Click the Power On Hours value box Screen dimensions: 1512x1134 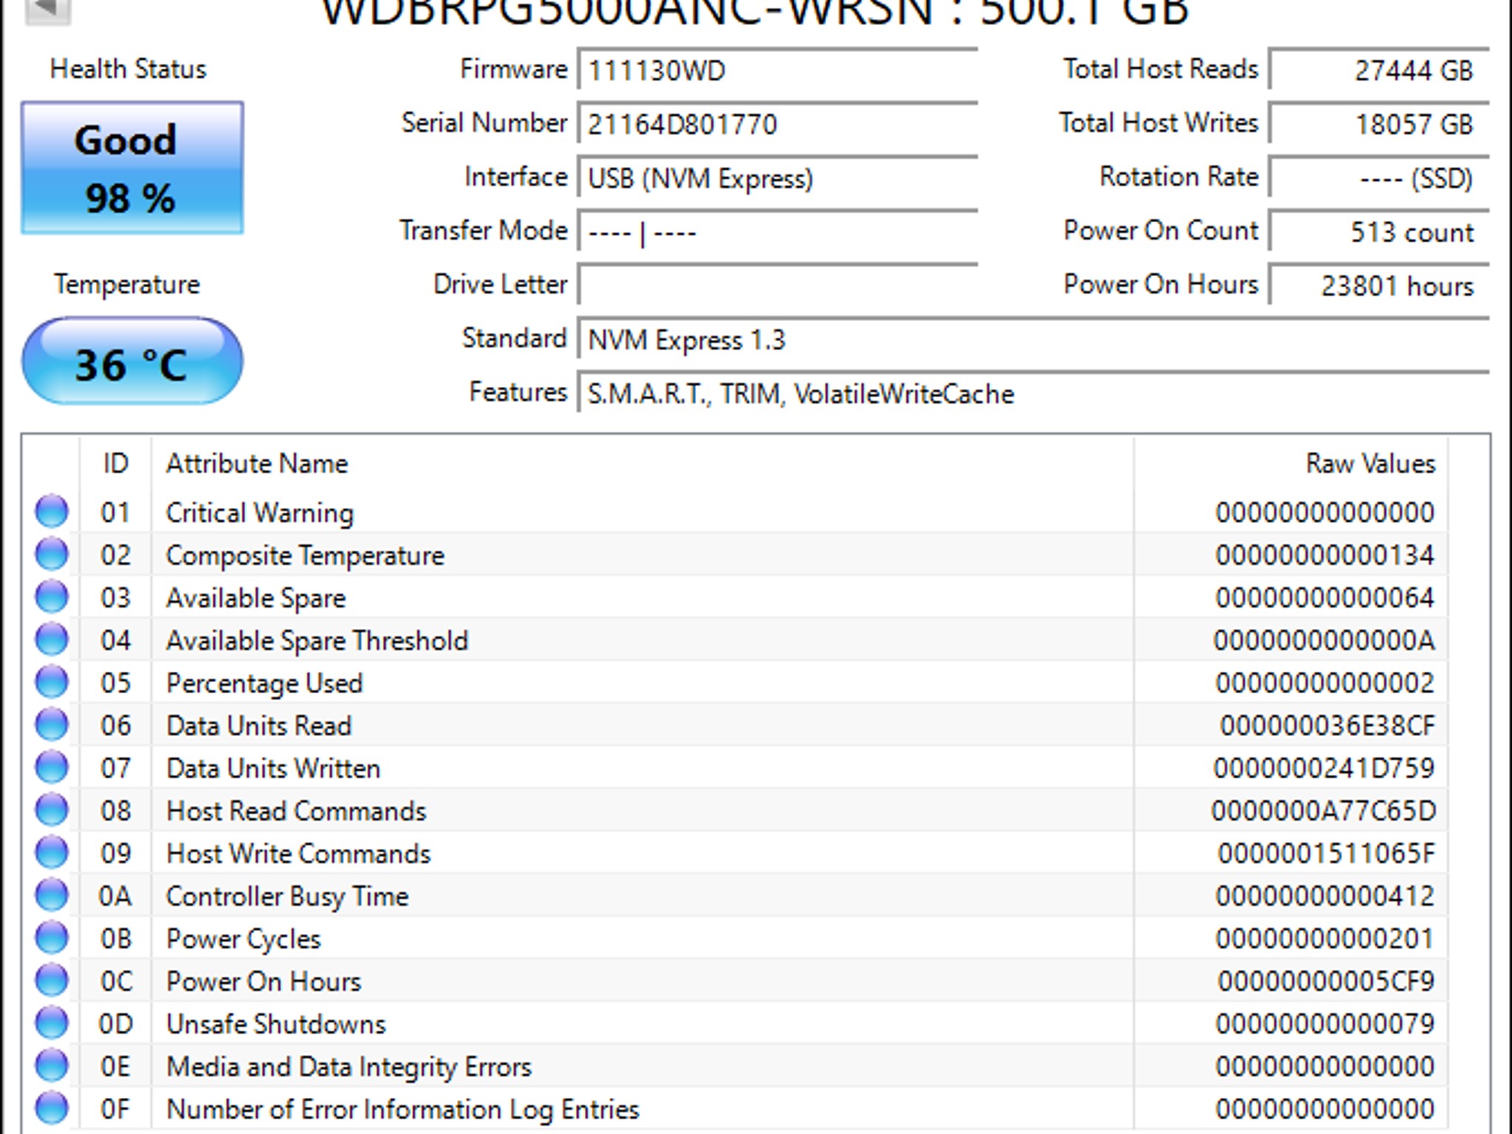click(x=1378, y=286)
